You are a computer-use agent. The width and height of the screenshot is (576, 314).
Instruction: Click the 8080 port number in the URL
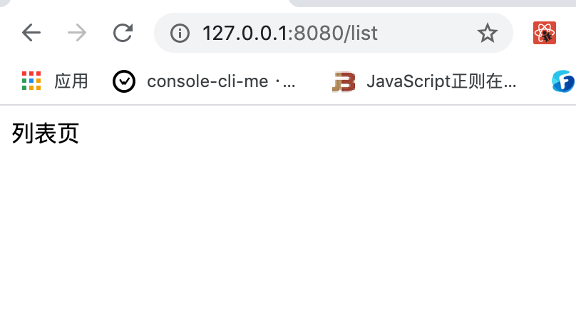click(x=318, y=33)
